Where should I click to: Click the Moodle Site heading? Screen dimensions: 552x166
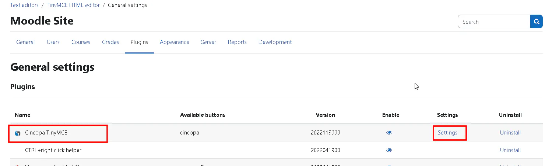tap(42, 21)
